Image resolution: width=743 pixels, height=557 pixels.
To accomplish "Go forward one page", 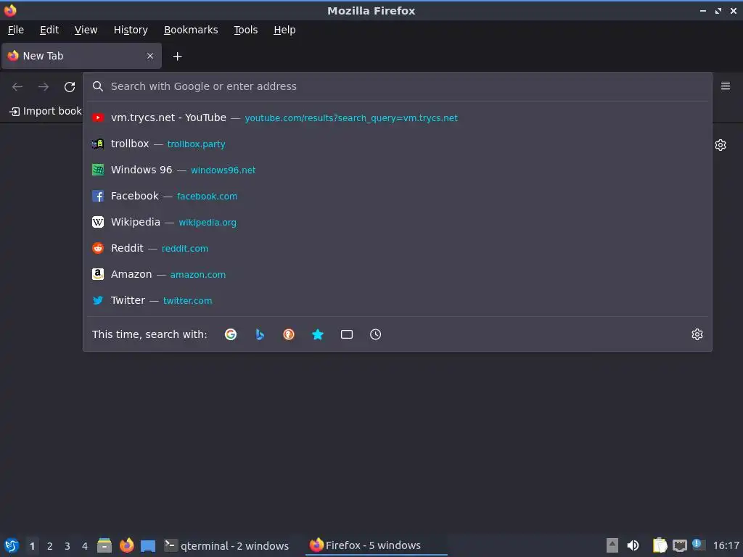I will click(44, 87).
